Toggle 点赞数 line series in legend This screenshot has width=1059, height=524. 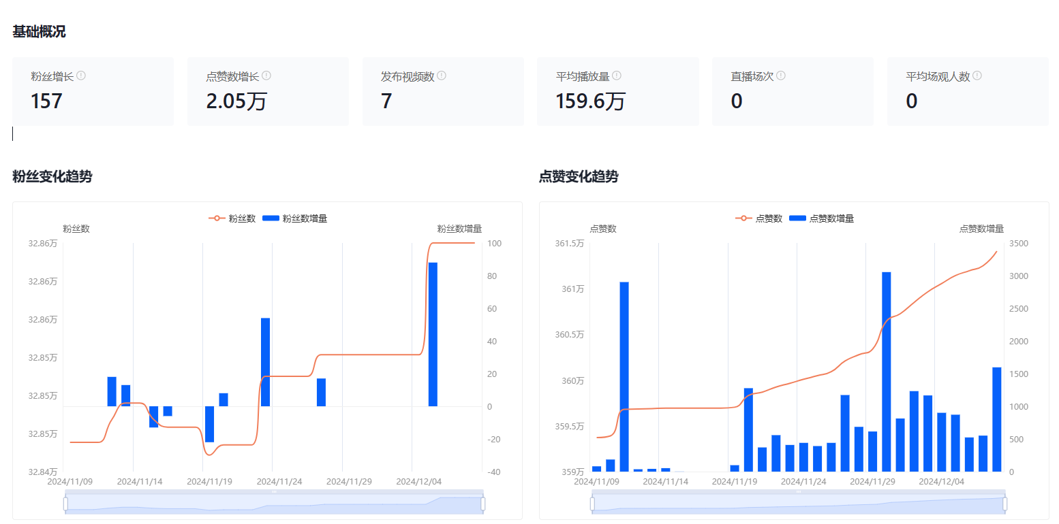click(758, 218)
